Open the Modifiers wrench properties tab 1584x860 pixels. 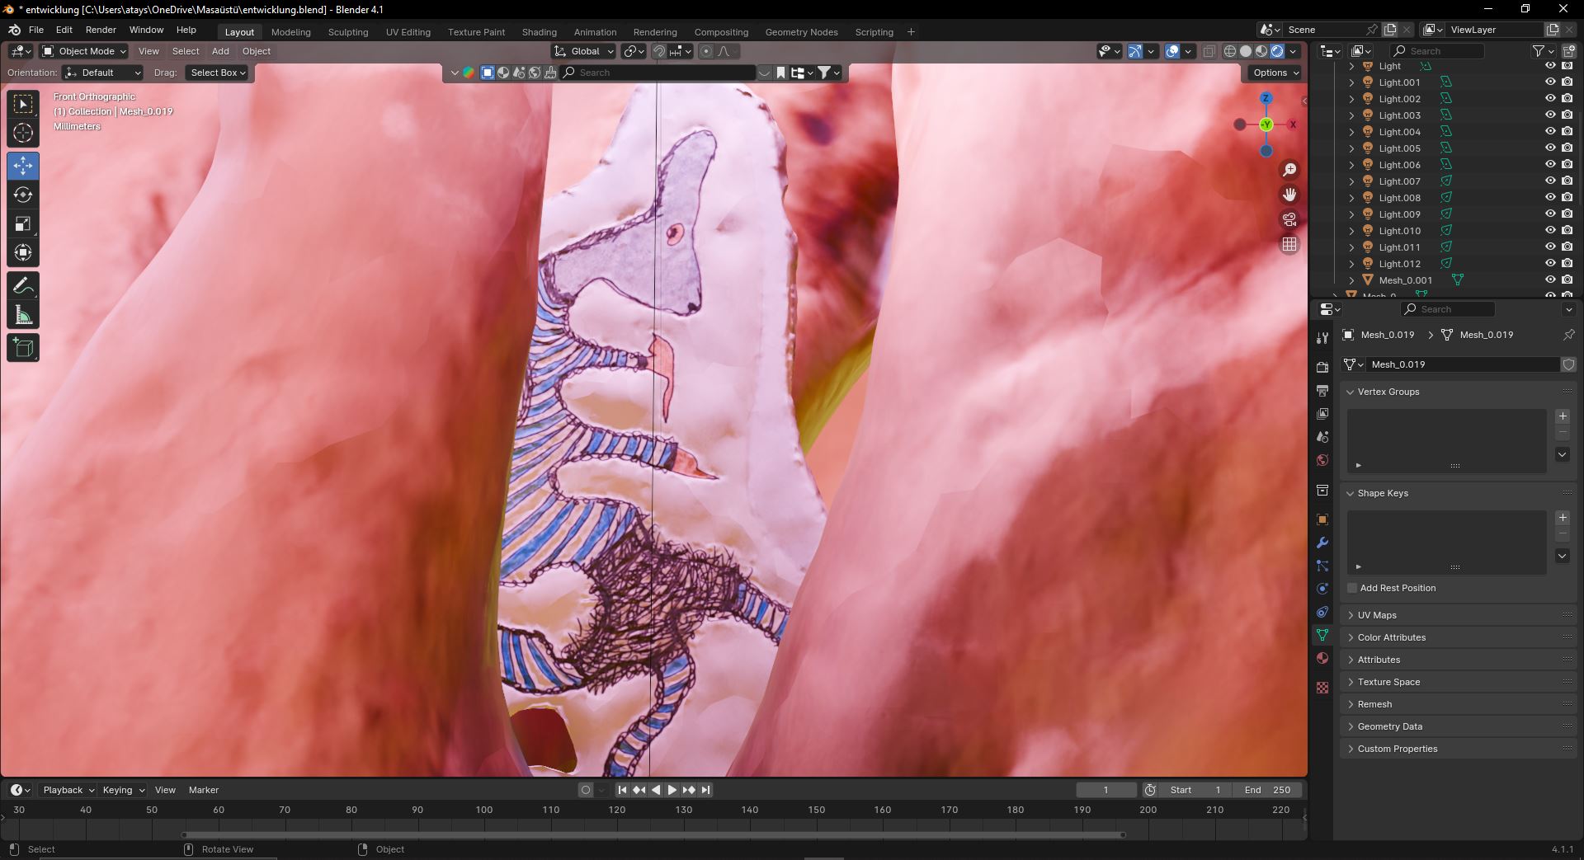pos(1322,543)
